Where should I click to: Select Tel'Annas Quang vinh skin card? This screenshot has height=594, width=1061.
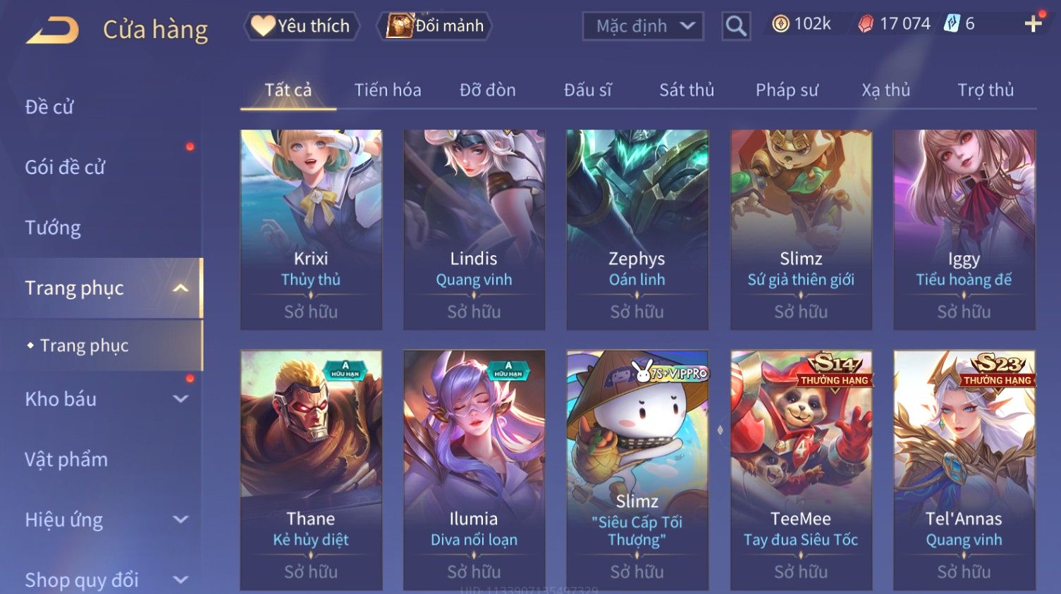click(964, 470)
